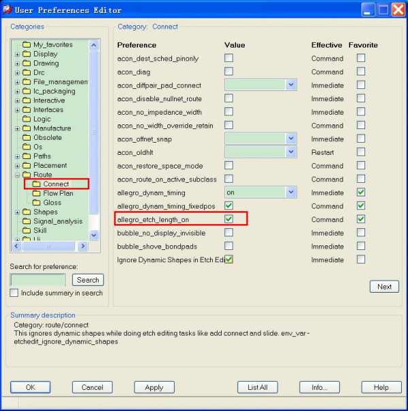Open acon_offnet_snap dropdown
Screen dimensions: 408x411
coord(291,139)
